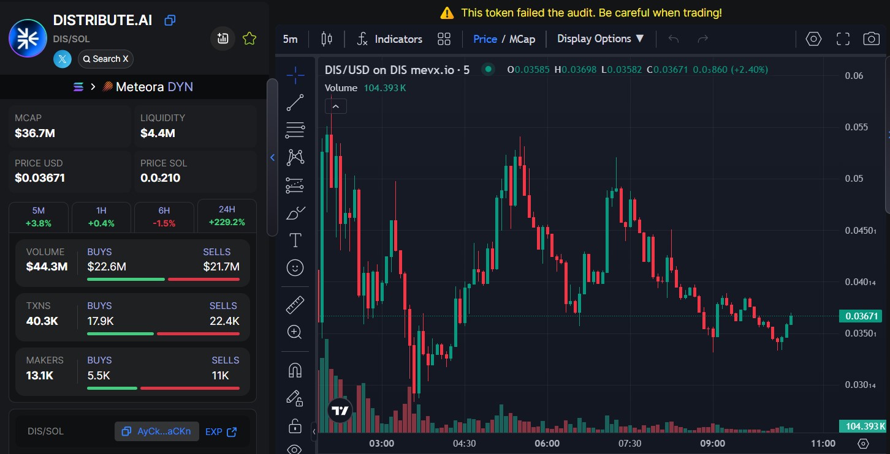890x454 pixels.
Task: Select the 24H price change tab
Action: (x=227, y=216)
